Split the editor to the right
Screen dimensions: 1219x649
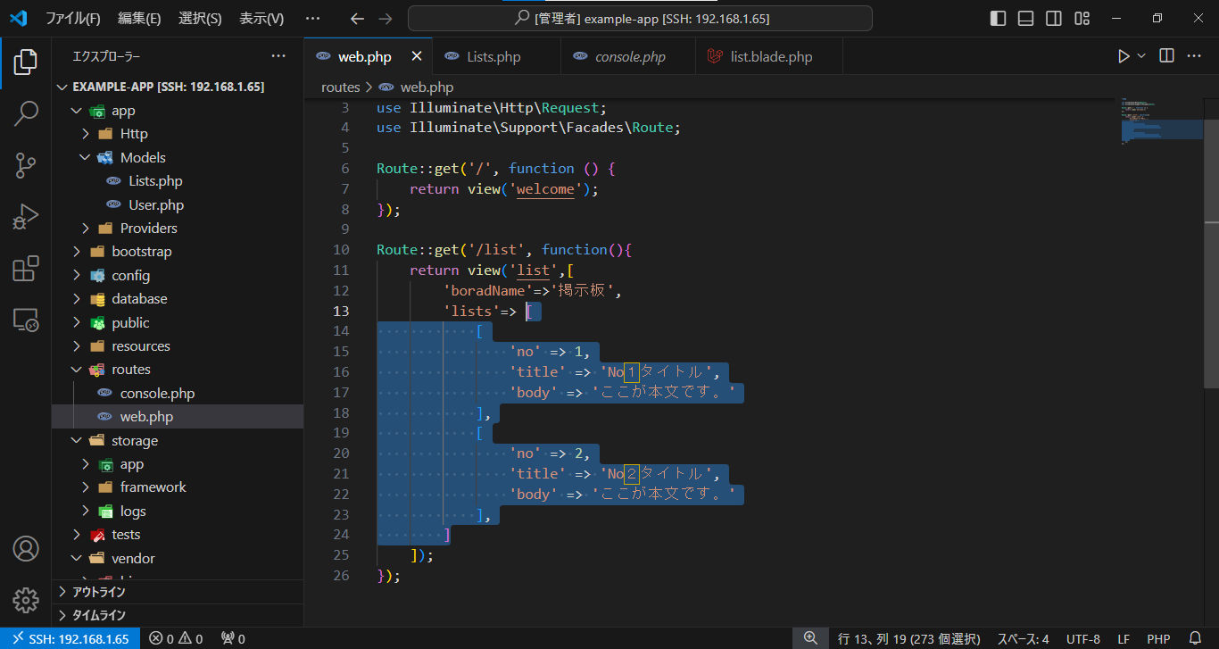click(1166, 56)
